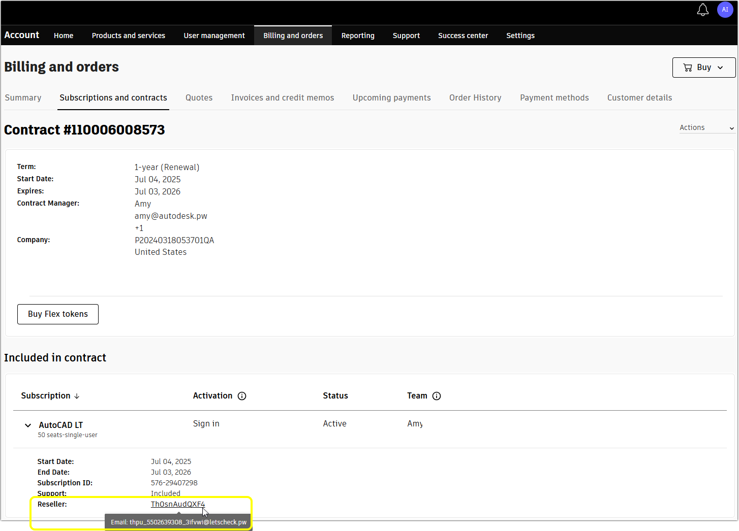Collapse the AutoCAD LT subscription details
739x531 pixels.
(x=28, y=425)
